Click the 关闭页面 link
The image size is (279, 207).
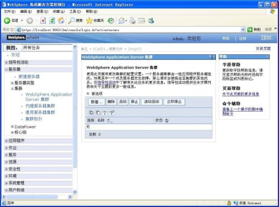[x=263, y=49]
